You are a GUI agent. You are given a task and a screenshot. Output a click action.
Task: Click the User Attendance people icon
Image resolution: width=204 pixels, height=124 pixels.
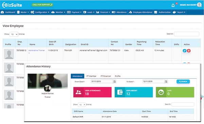pos(79,92)
